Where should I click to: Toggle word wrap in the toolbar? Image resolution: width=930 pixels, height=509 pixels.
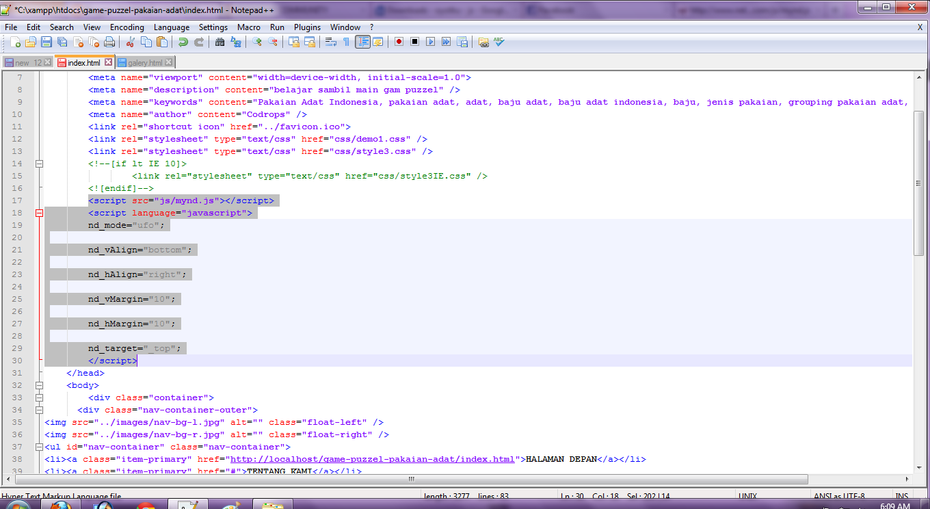pos(331,42)
